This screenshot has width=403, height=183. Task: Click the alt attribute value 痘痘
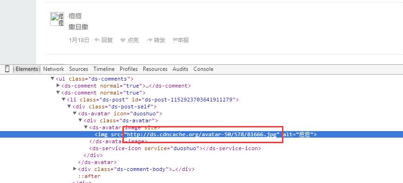(304, 134)
